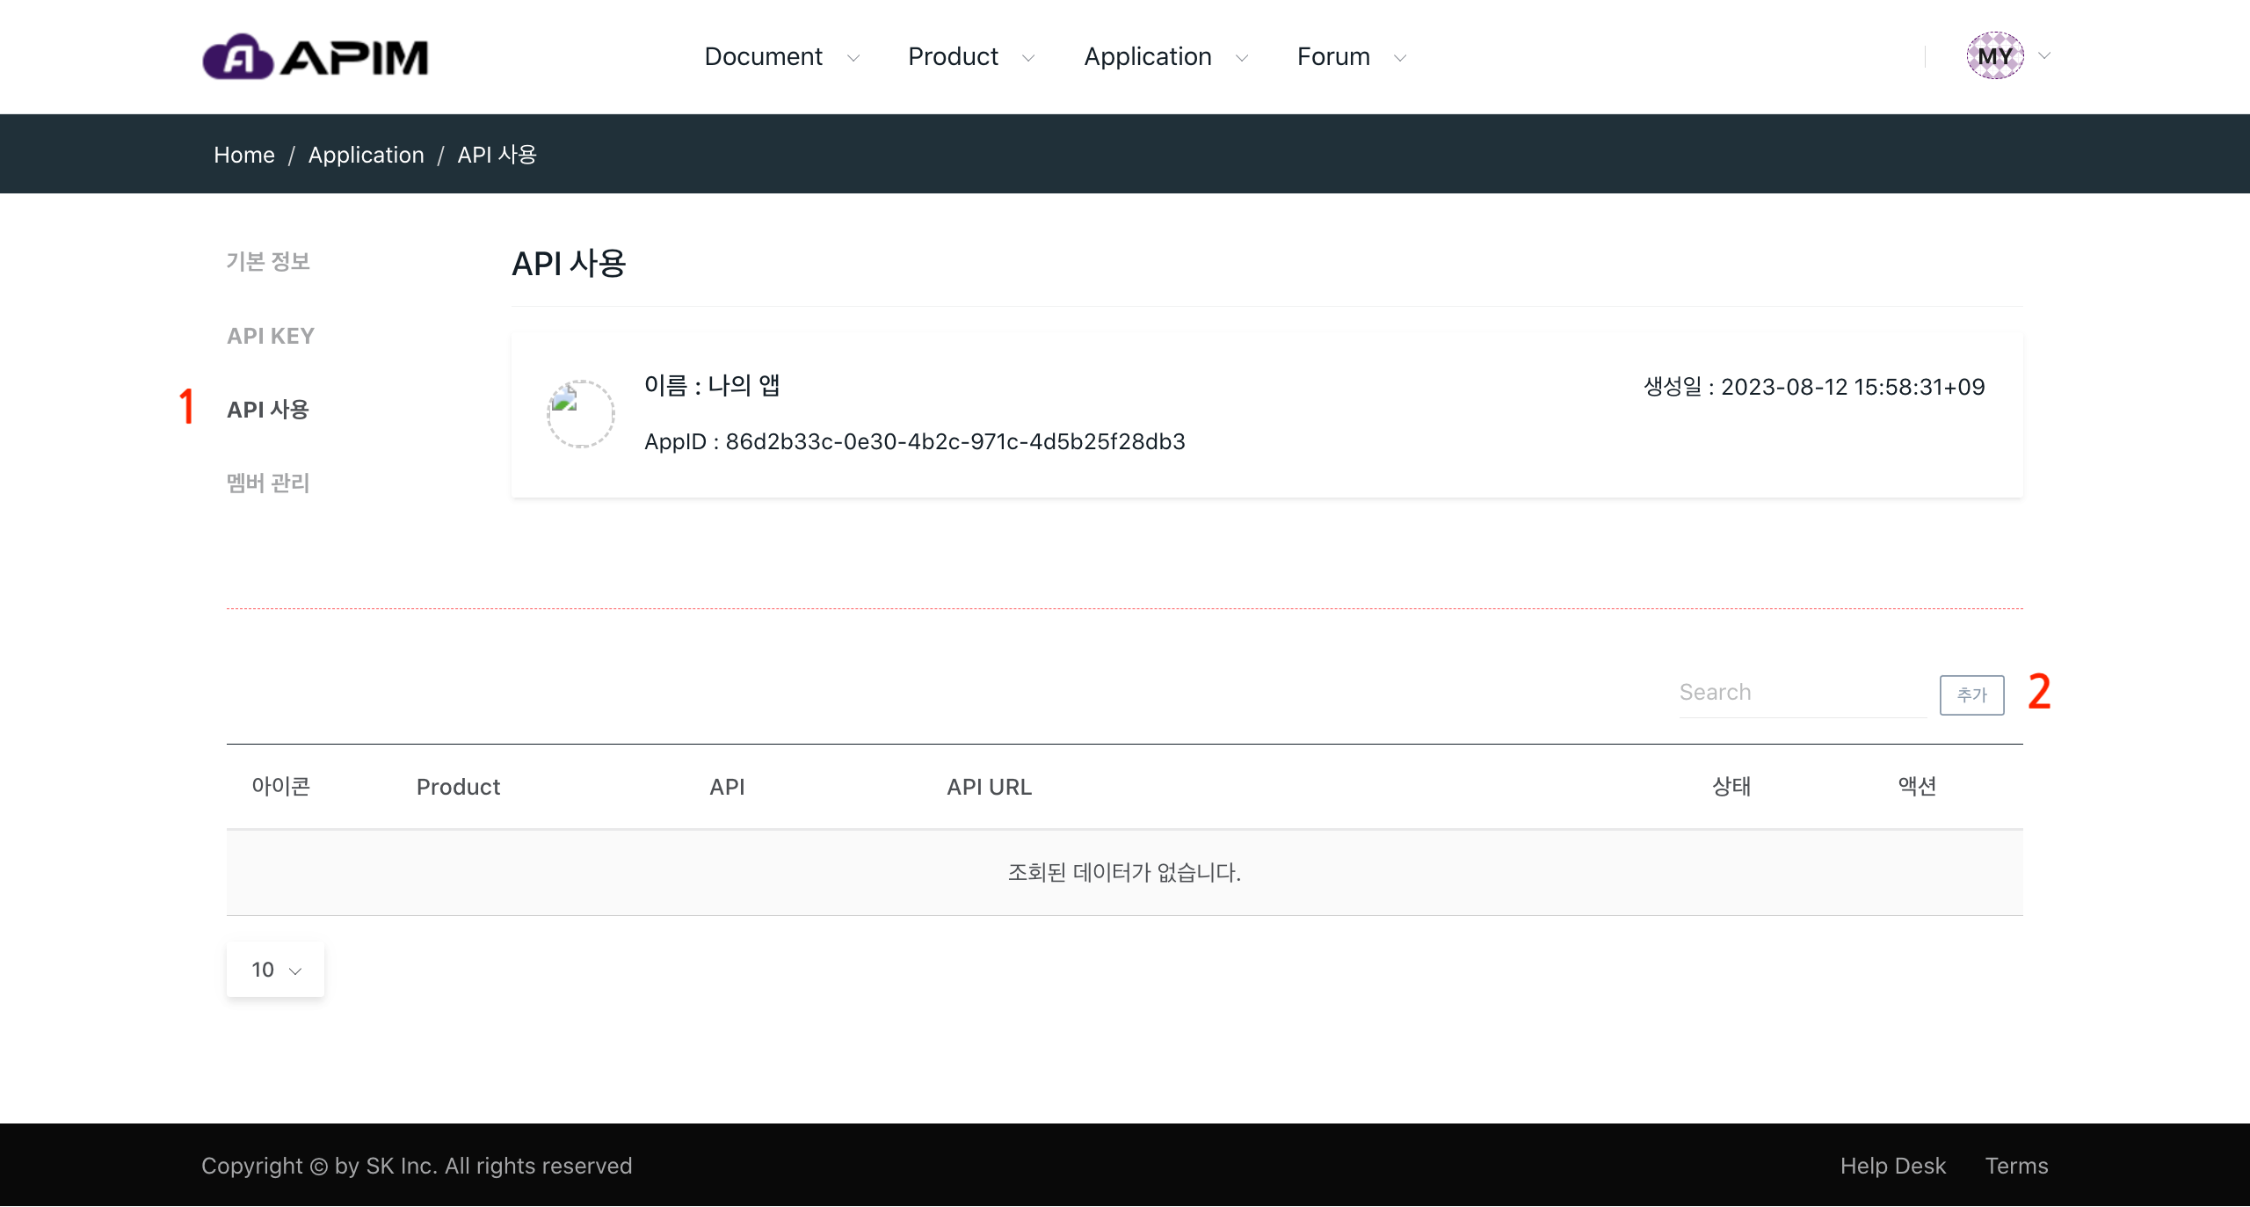Focus the Search input field
Screen dimensions: 2250x1207
click(1802, 693)
